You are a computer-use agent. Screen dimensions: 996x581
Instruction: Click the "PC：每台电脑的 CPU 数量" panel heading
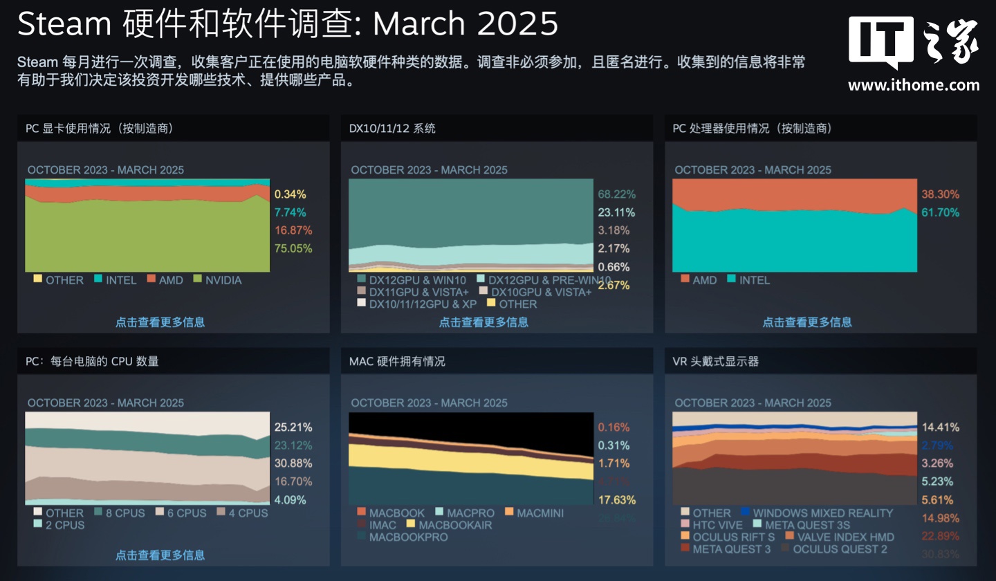(x=92, y=361)
